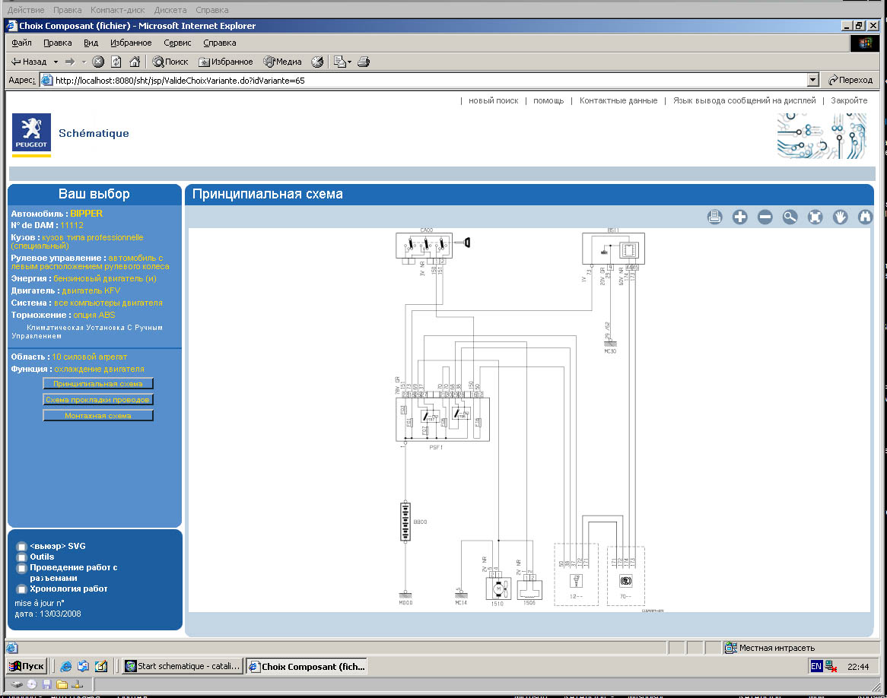Activate the hand pan tool

(840, 217)
